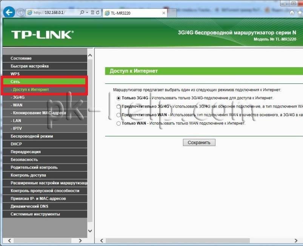Open the LAN submenu item

45,121
